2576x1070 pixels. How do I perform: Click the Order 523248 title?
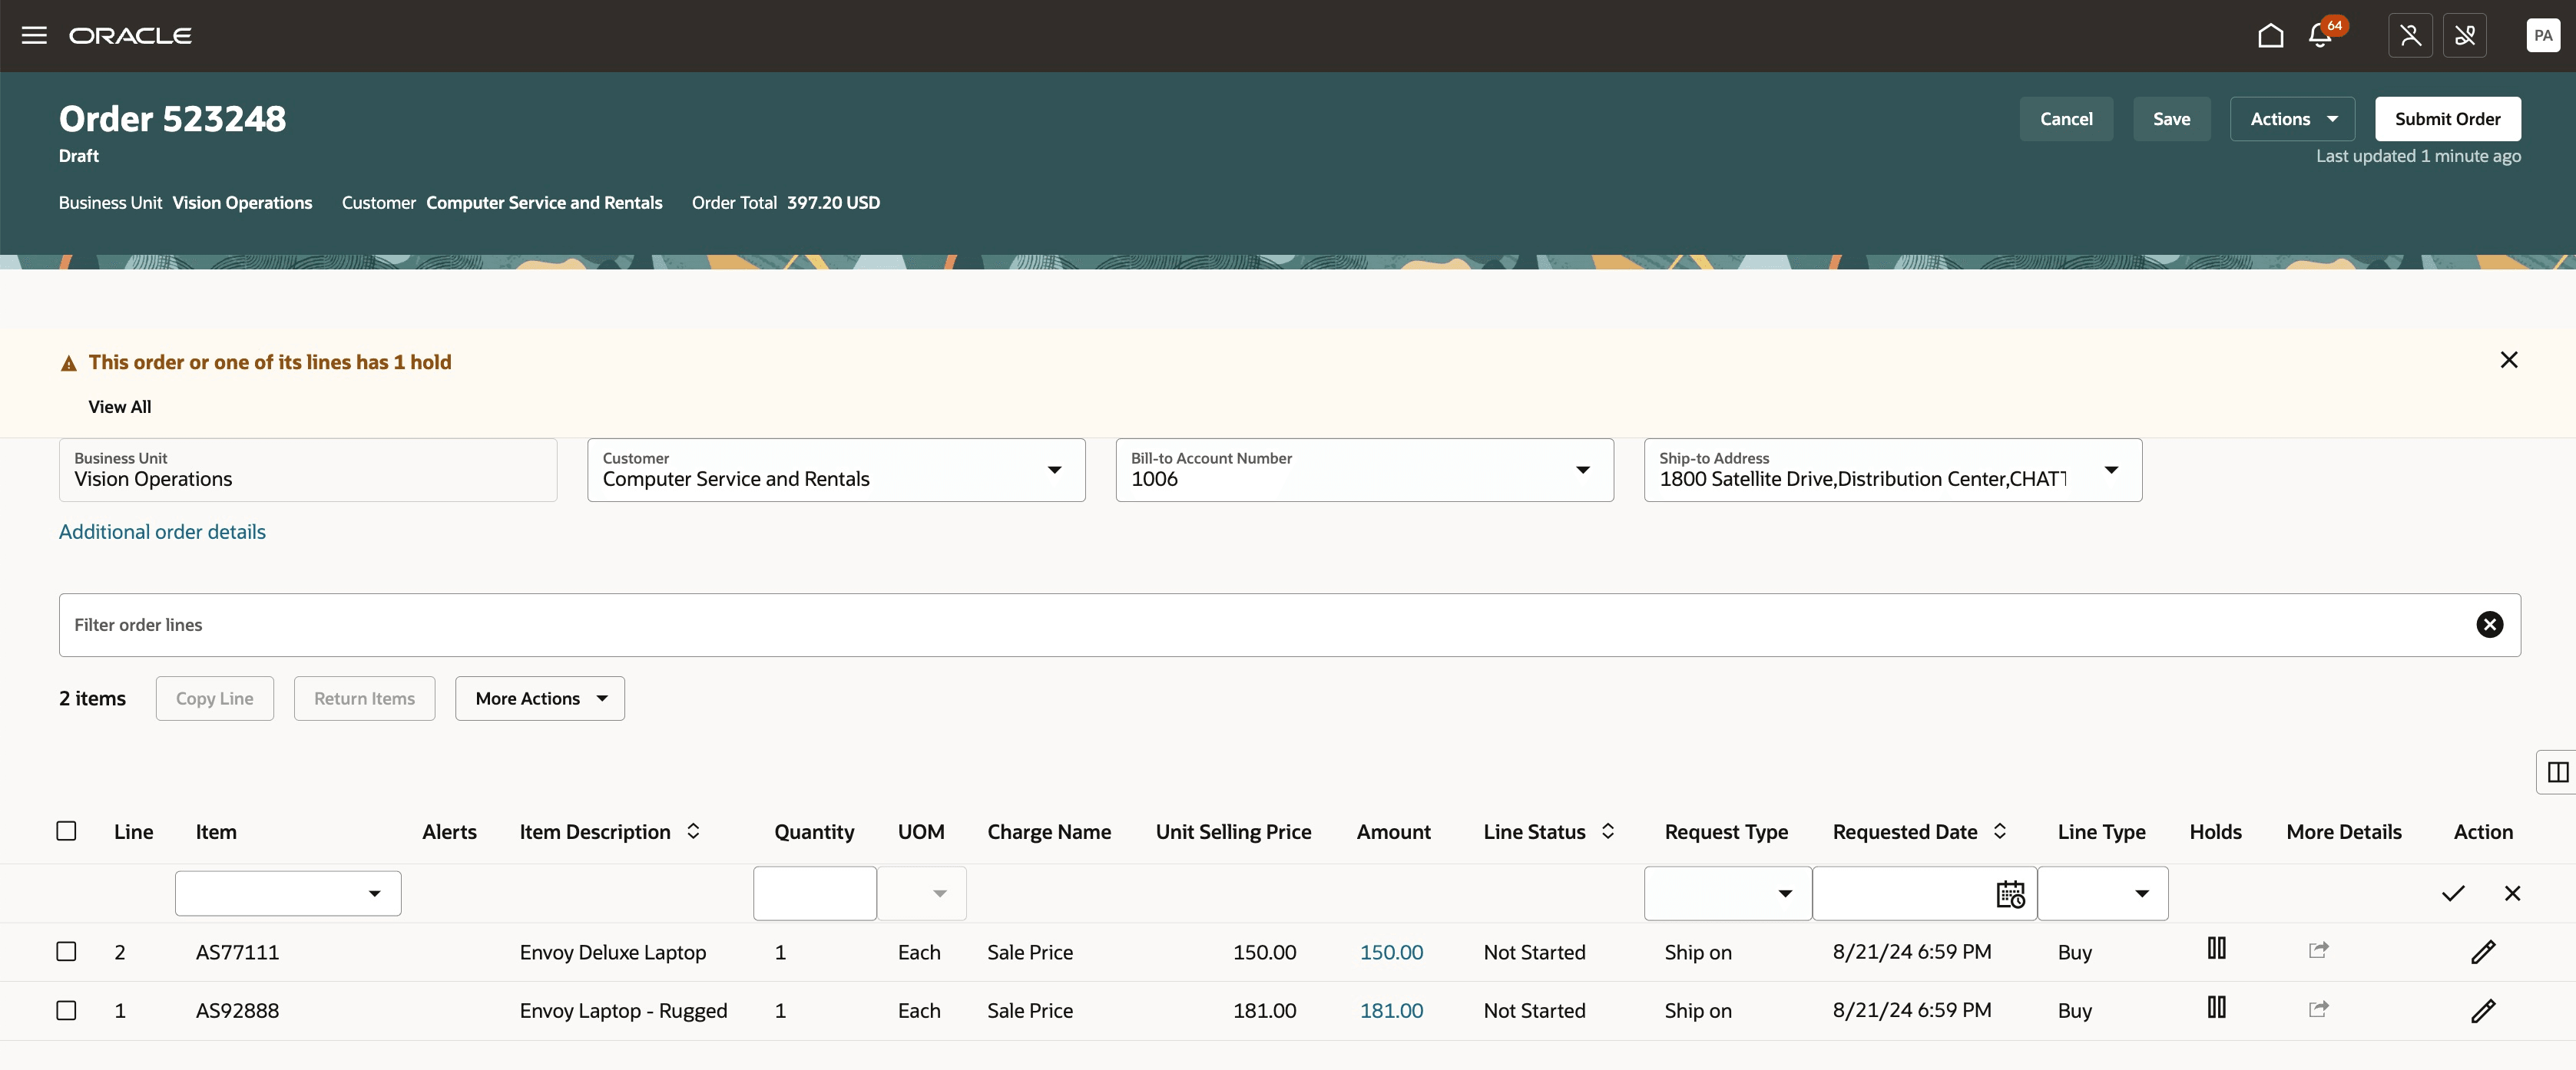pyautogui.click(x=172, y=119)
